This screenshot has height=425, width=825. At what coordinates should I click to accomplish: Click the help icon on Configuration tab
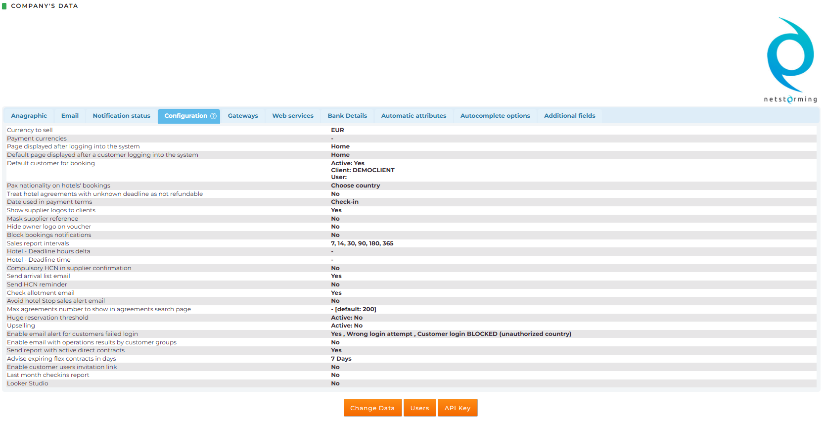coord(214,116)
